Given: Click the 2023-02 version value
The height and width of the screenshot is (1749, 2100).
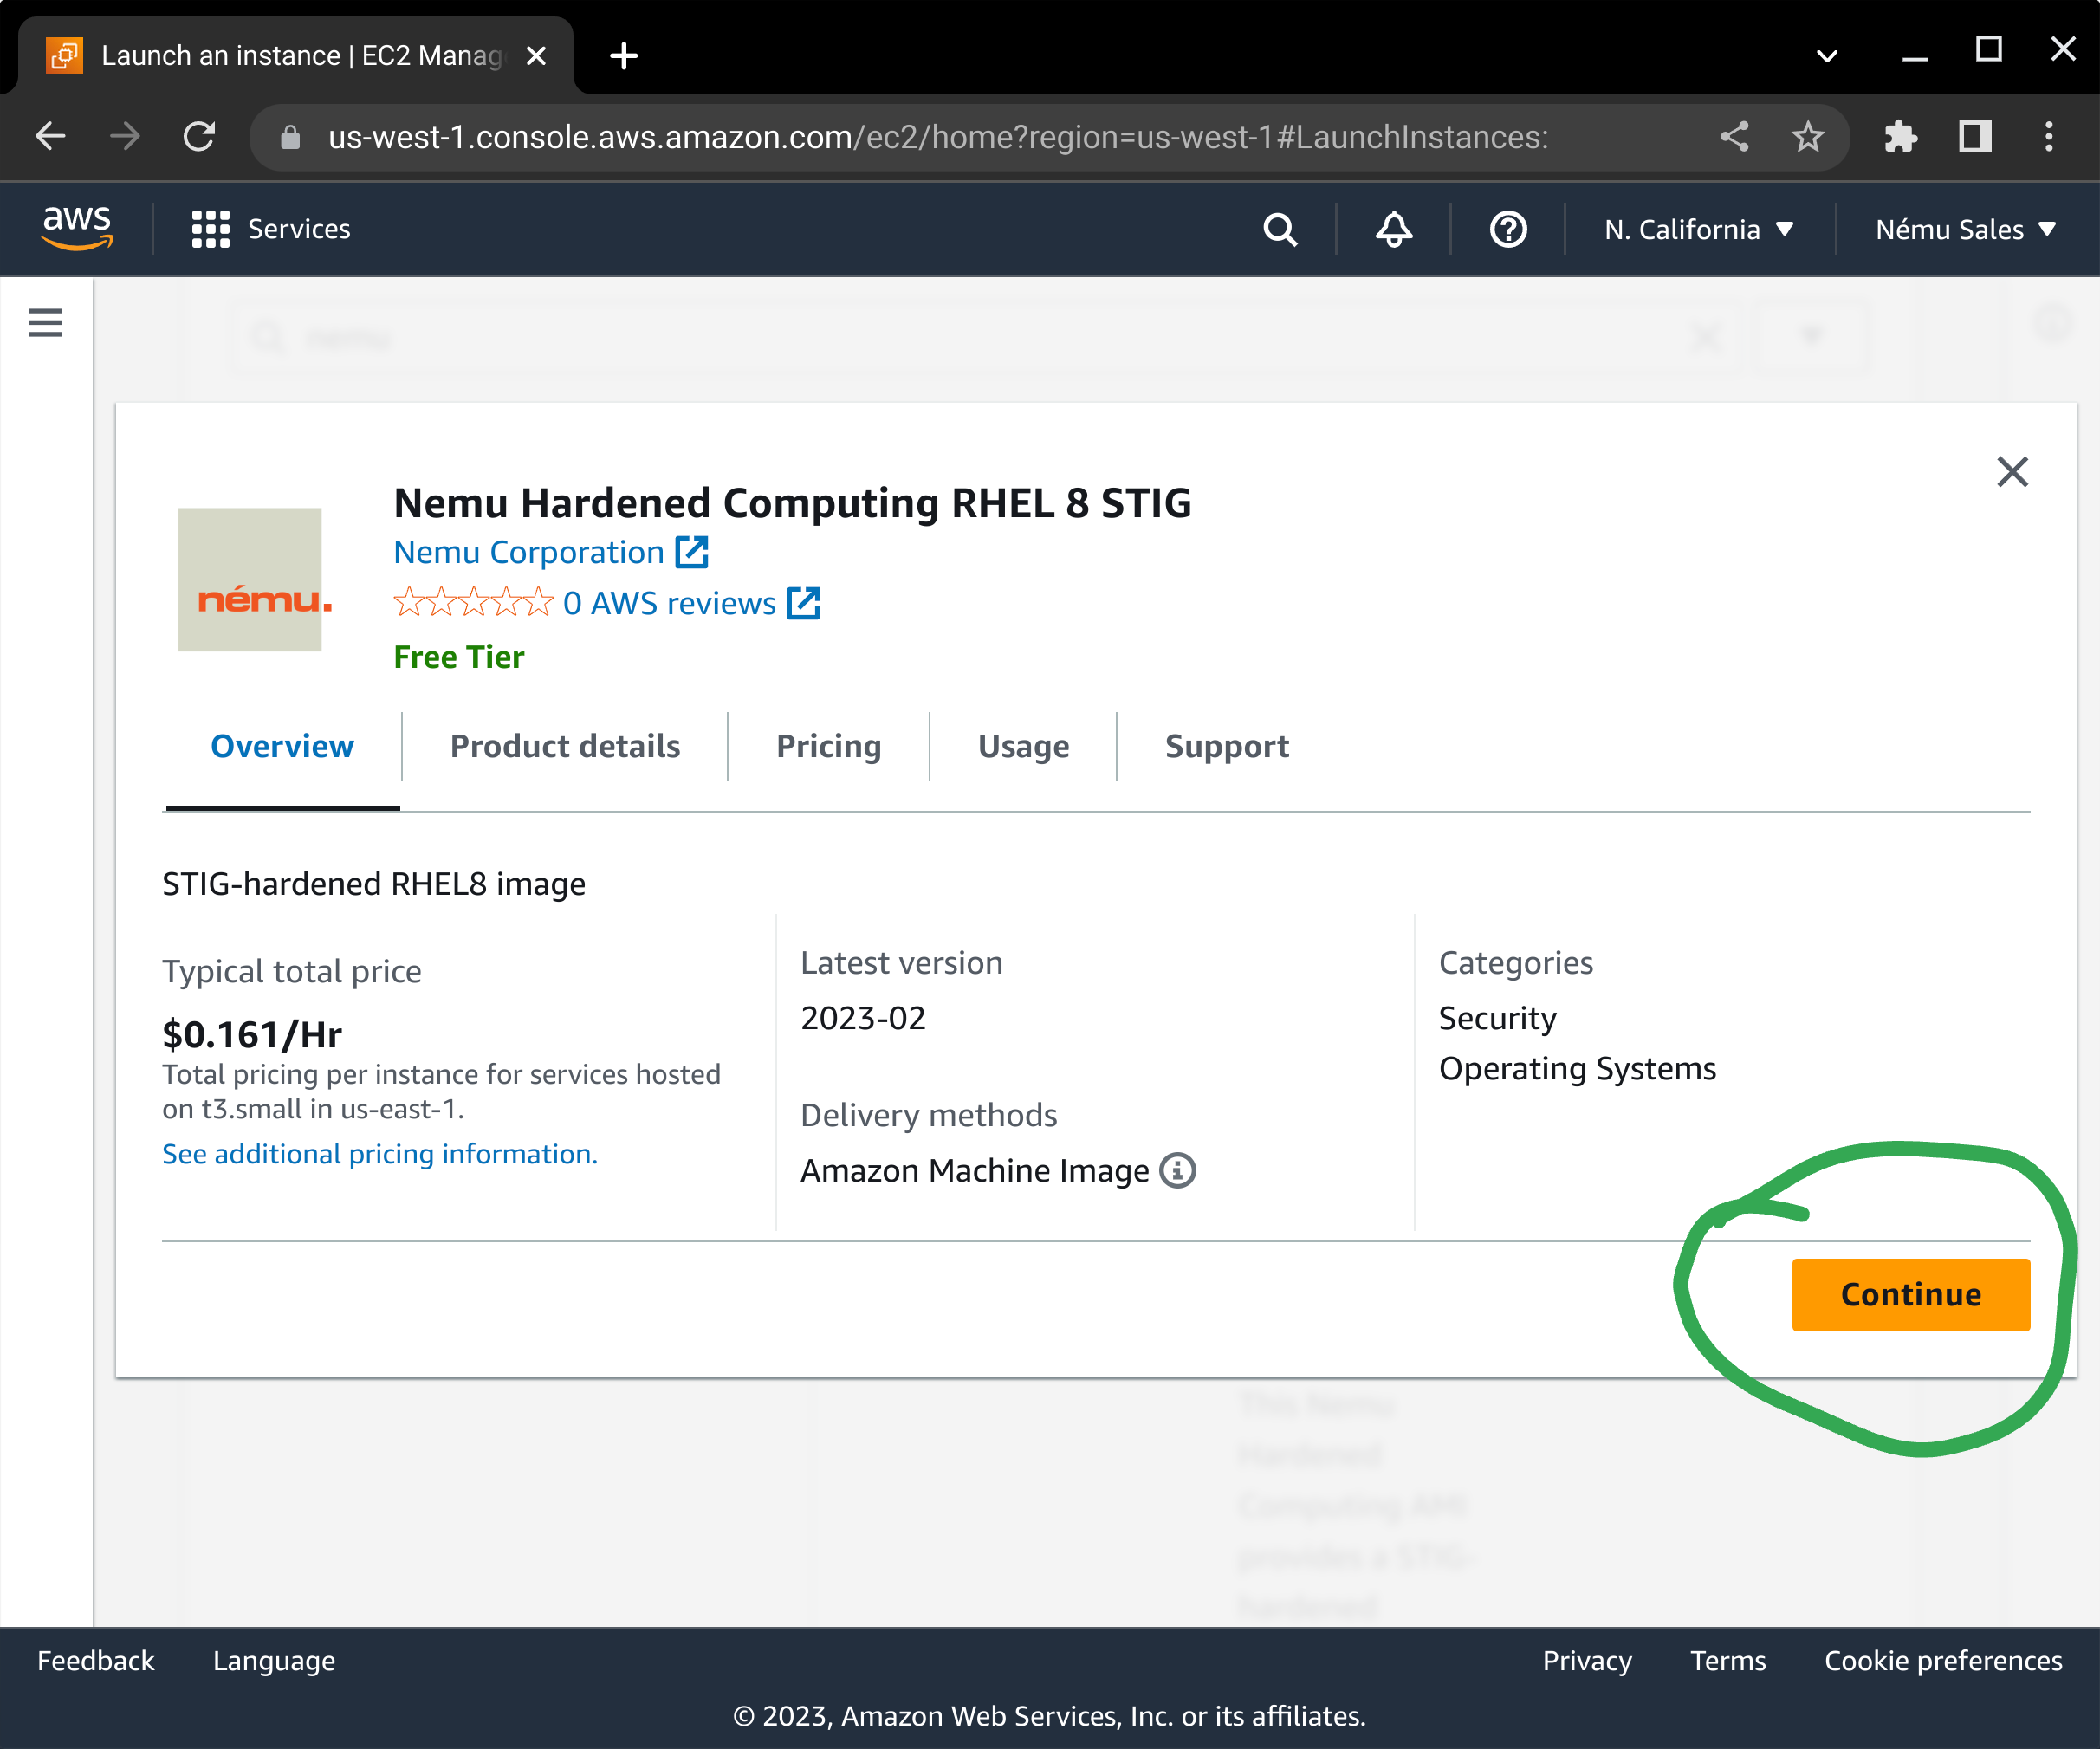Looking at the screenshot, I should [x=863, y=1018].
